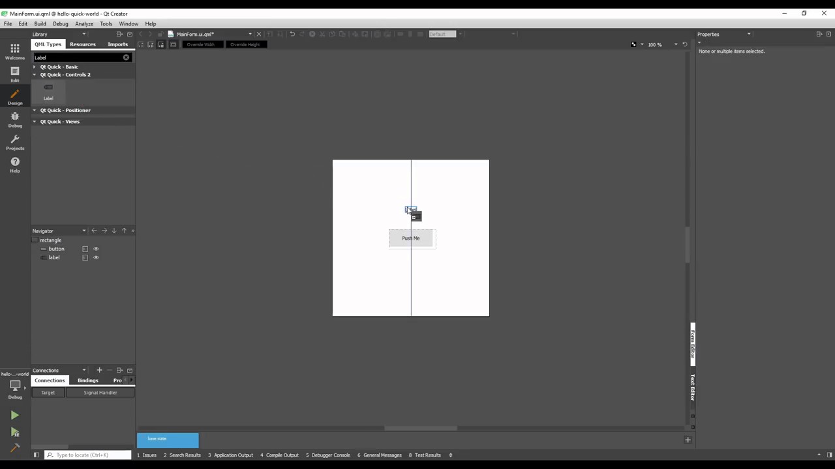Split the Properties panel
This screenshot has height=469, width=835.
[819, 34]
